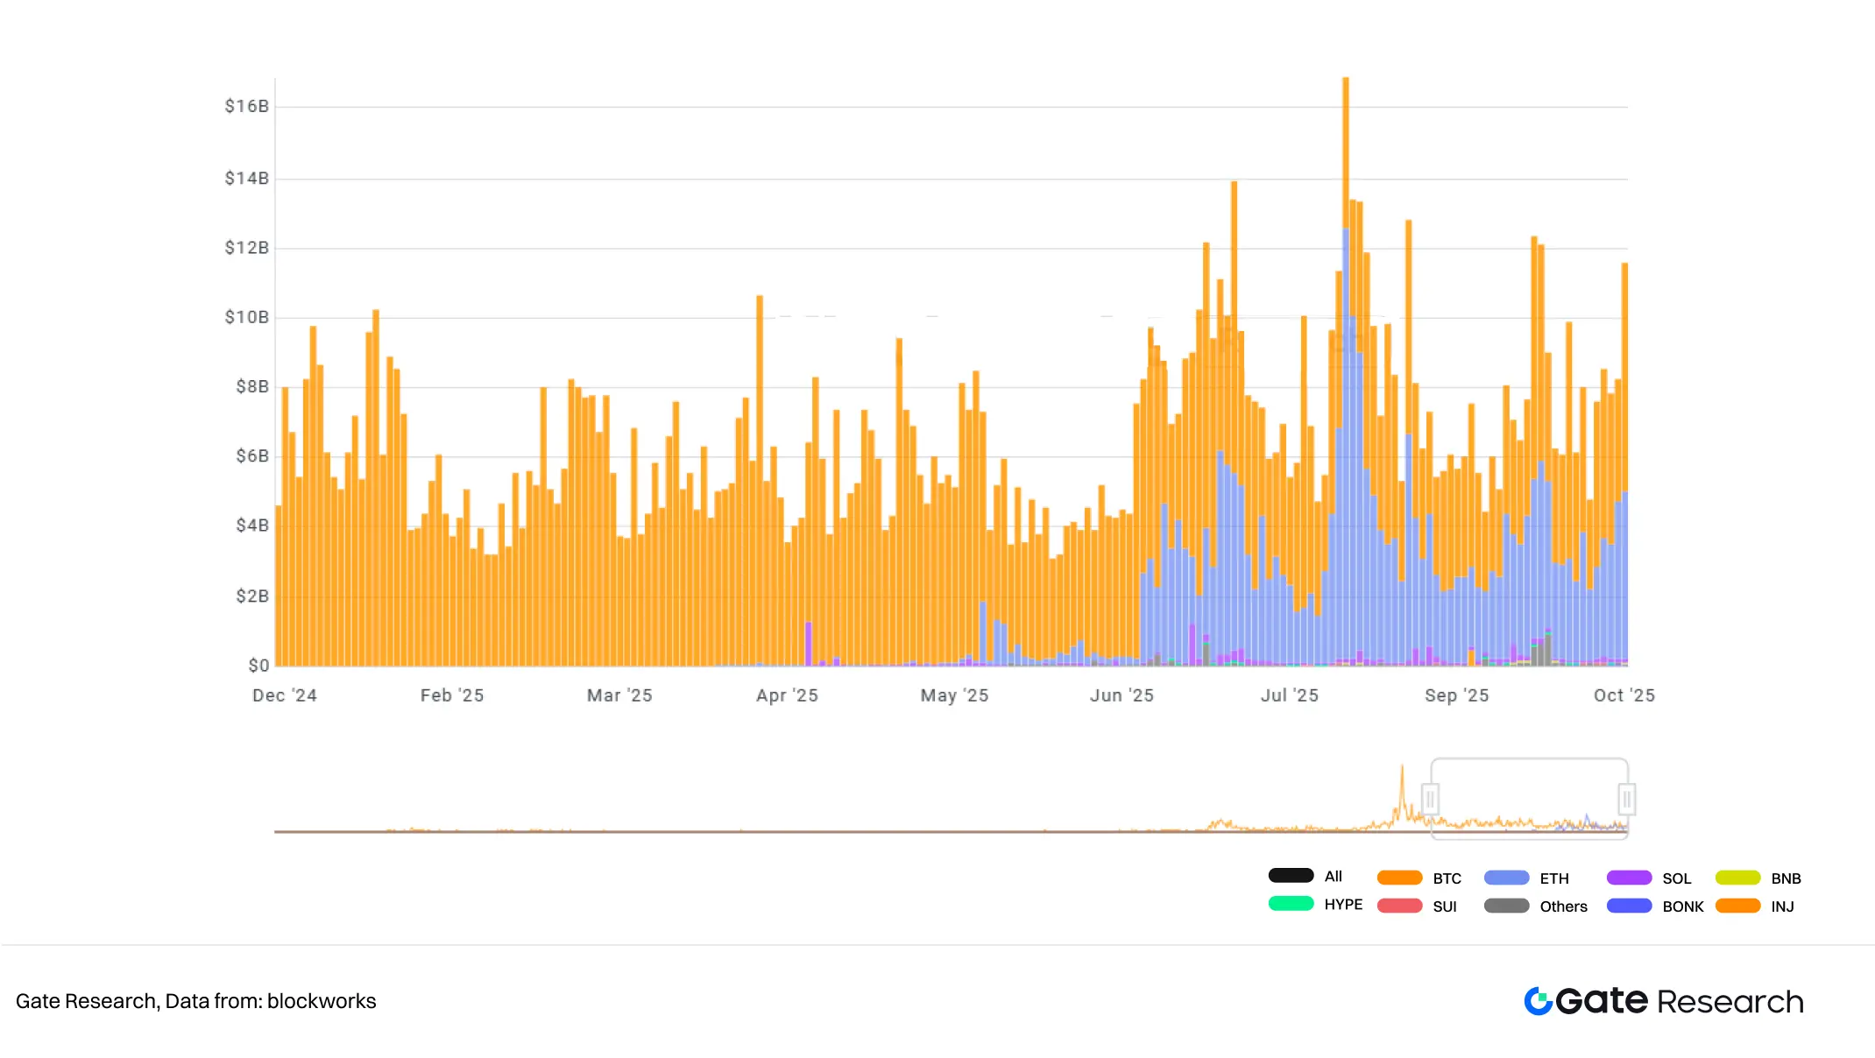The height and width of the screenshot is (1058, 1875).
Task: Click the blue BONK legend marker
Action: [1629, 906]
